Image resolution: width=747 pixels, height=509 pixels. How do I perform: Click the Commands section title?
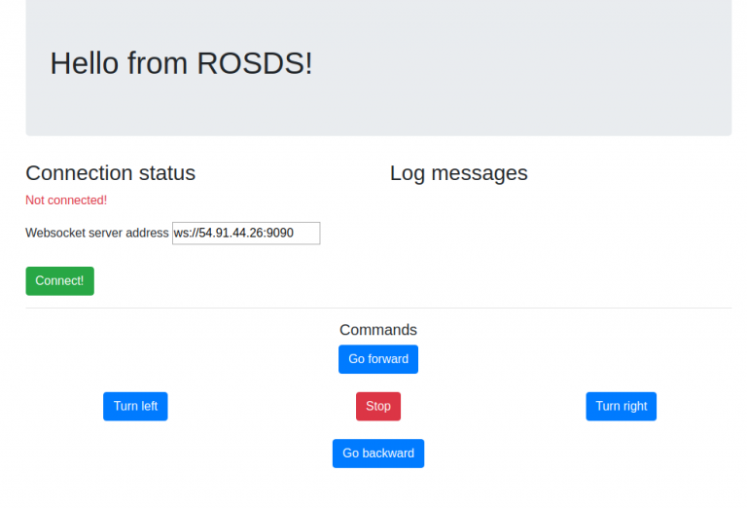point(378,330)
